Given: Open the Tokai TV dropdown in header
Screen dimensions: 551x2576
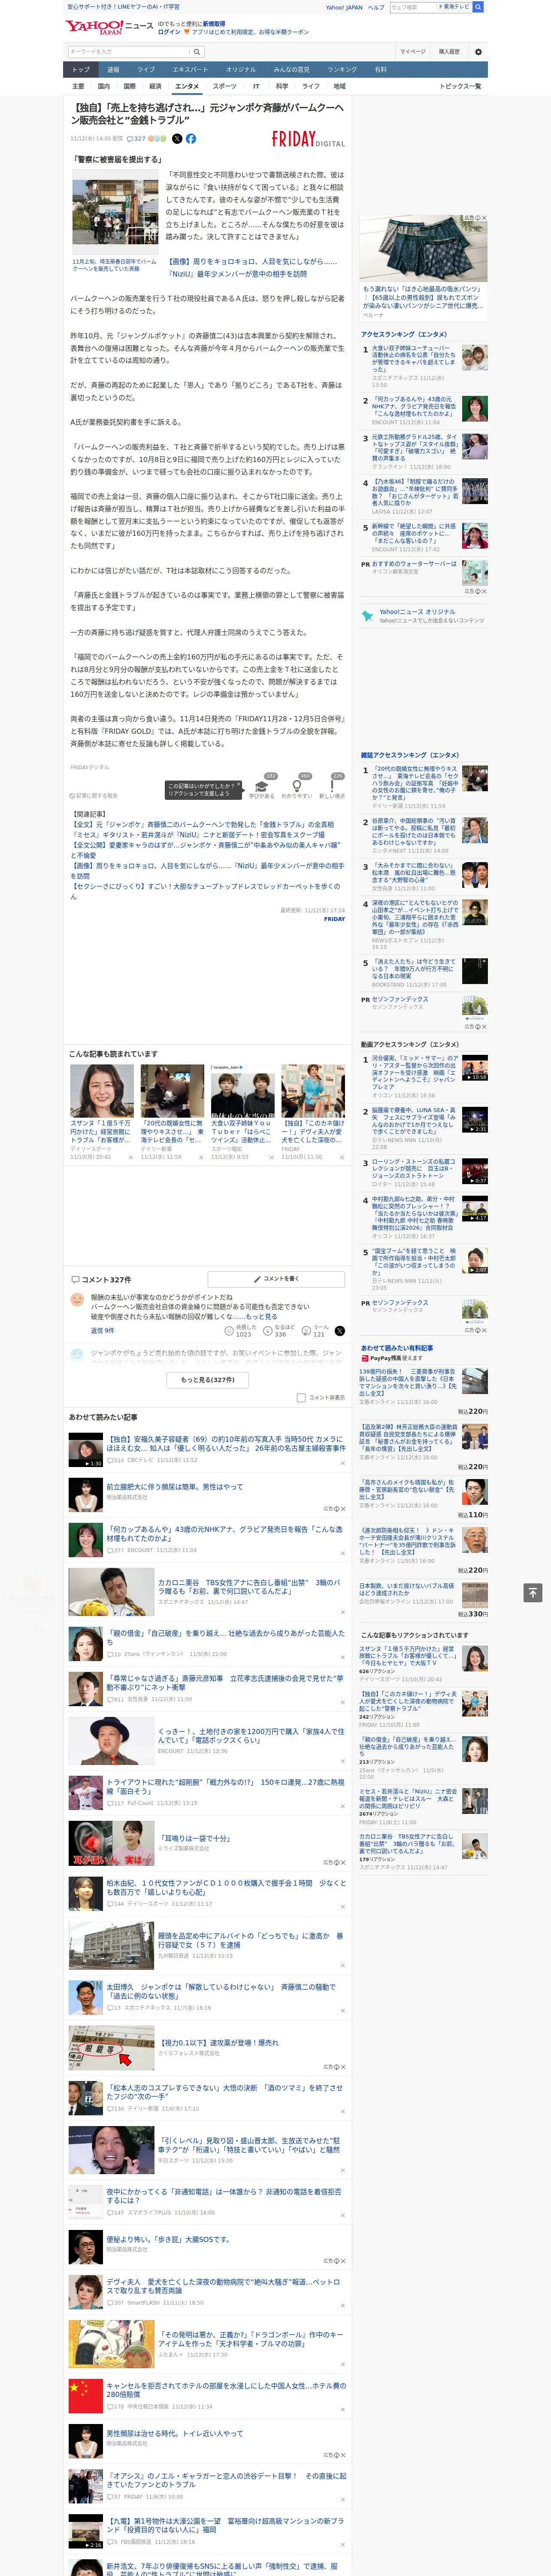Looking at the screenshot, I should (454, 7).
